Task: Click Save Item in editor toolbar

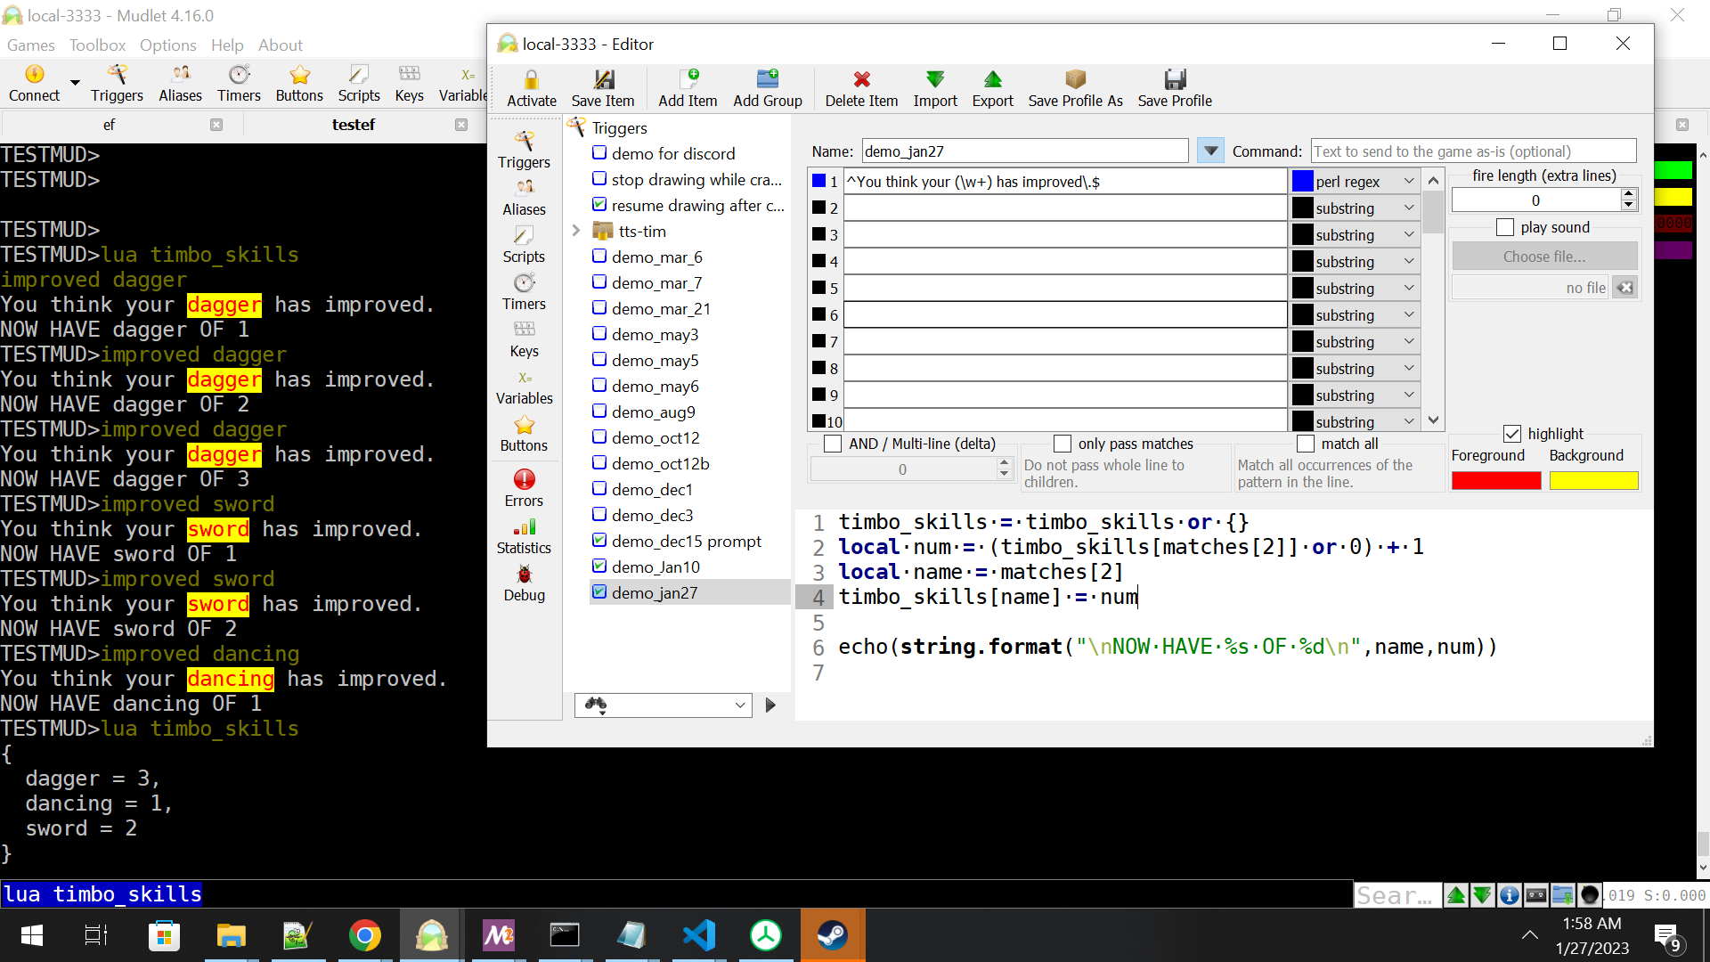Action: click(x=603, y=88)
